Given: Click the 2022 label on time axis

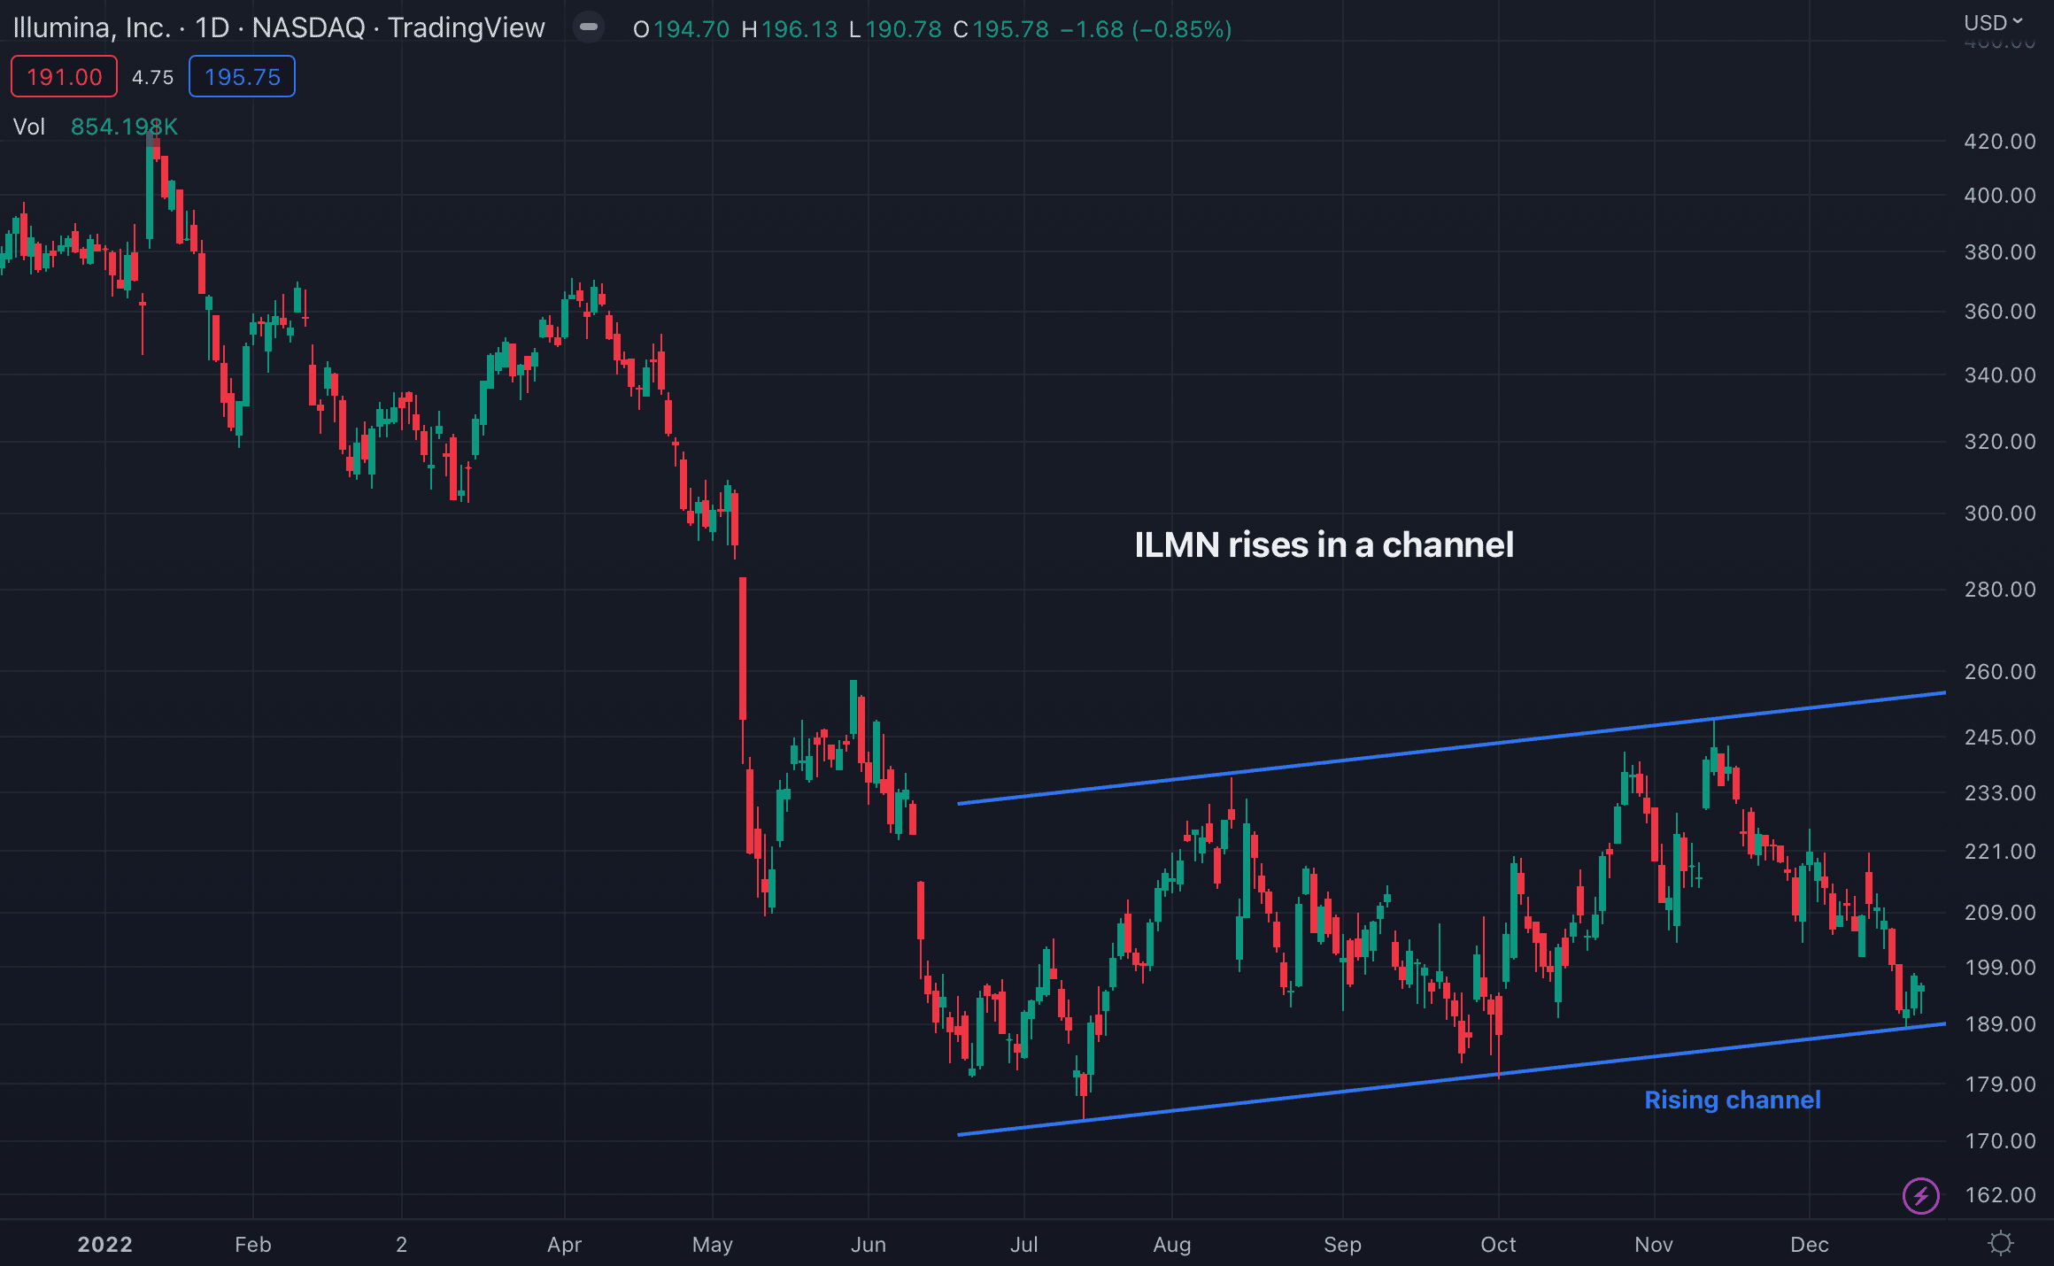Looking at the screenshot, I should coord(104,1244).
